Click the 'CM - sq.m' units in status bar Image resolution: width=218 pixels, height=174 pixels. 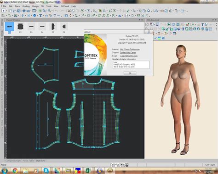point(210,165)
